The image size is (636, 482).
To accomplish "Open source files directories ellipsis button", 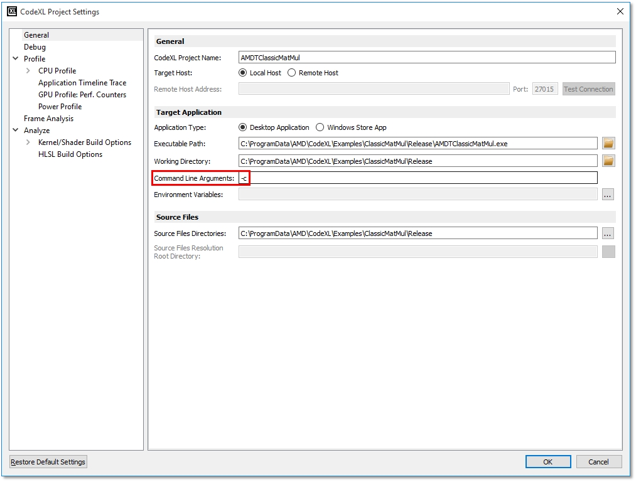I will (608, 233).
